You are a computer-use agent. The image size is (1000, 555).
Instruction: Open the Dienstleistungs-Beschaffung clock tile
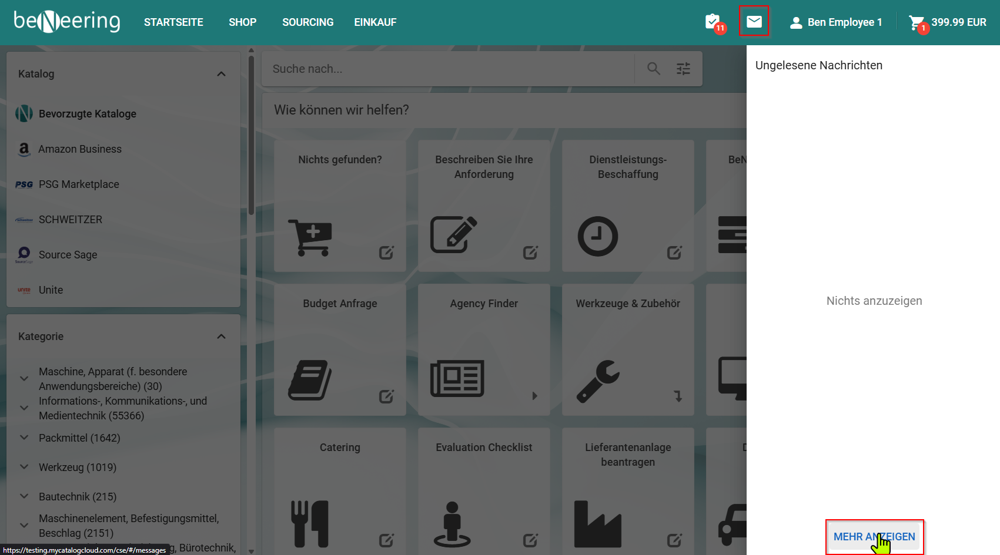pyautogui.click(x=627, y=206)
